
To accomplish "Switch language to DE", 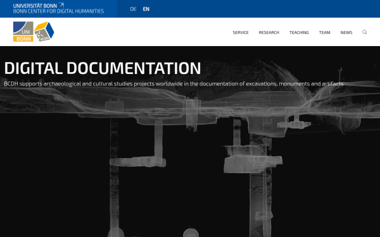I will coord(133,9).
